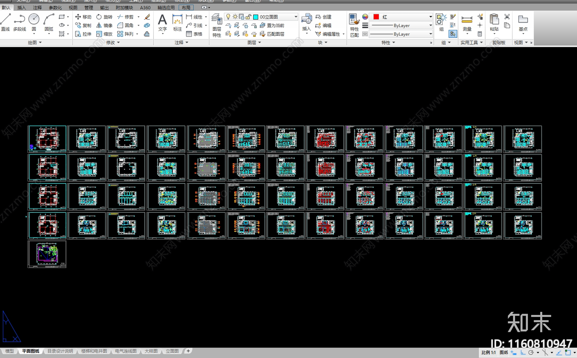
Task: Expand the 绘图 panel title arrow
Action: tap(40, 43)
